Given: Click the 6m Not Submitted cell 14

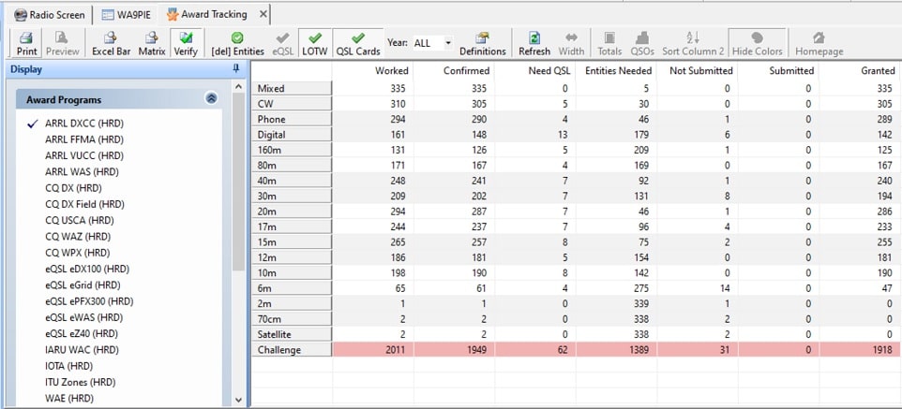Looking at the screenshot, I should [698, 287].
